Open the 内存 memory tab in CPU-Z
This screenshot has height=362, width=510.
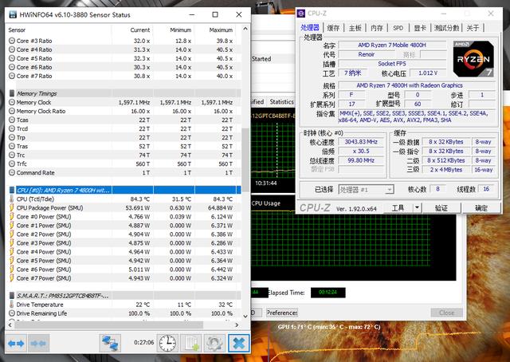[x=377, y=28]
